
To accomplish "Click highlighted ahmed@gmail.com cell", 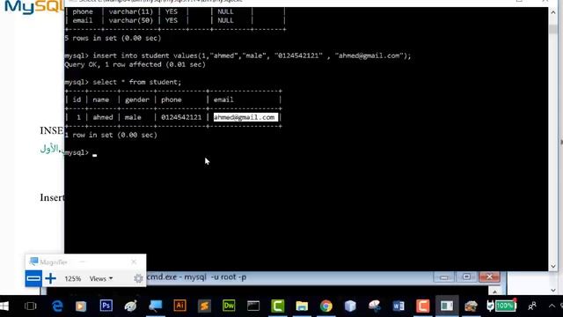I will [x=245, y=117].
